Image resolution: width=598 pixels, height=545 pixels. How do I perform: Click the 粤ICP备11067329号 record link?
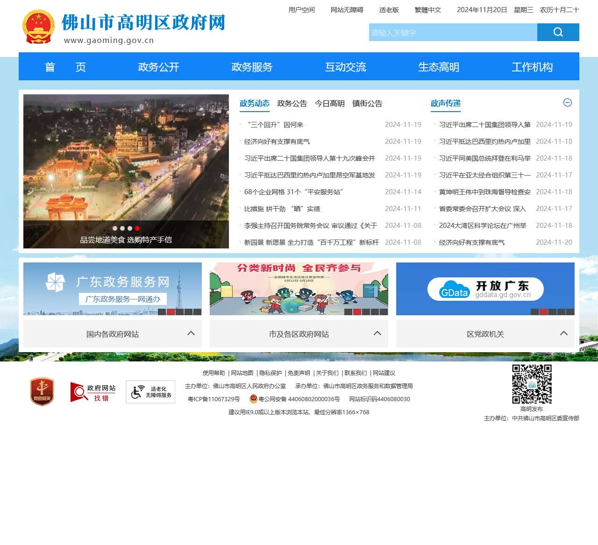pos(214,399)
